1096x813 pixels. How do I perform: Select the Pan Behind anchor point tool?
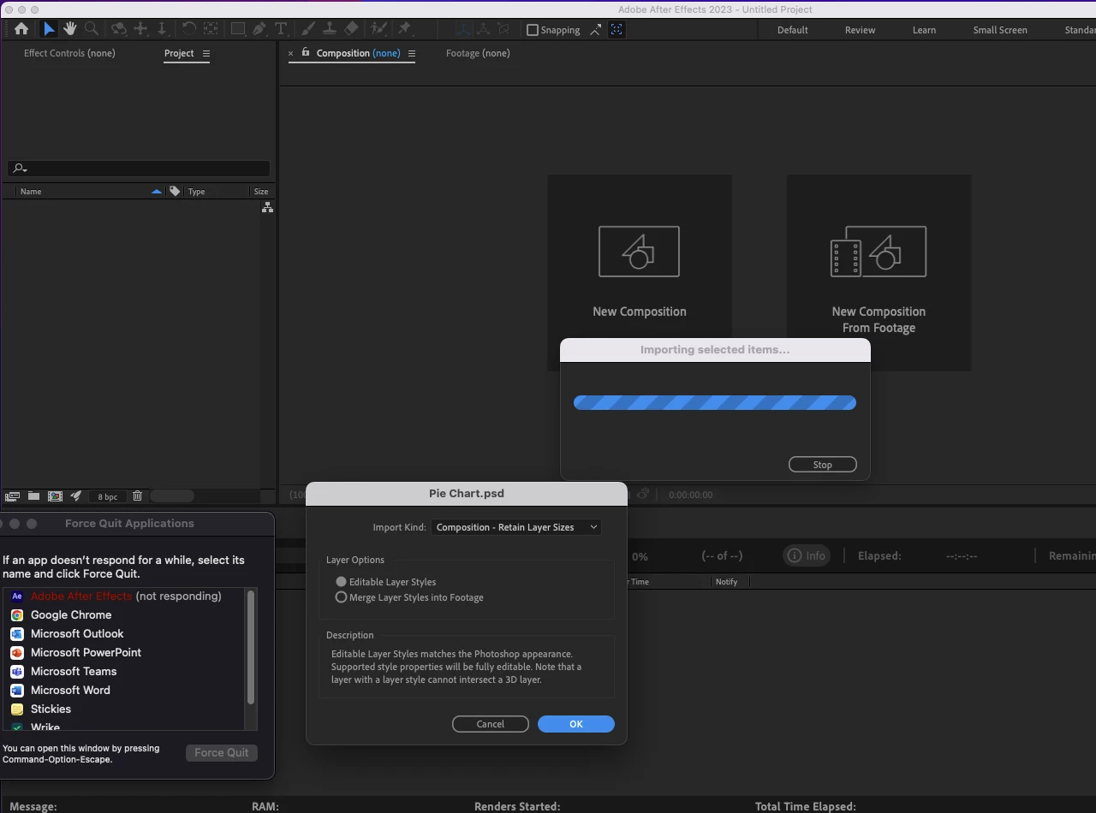(211, 29)
